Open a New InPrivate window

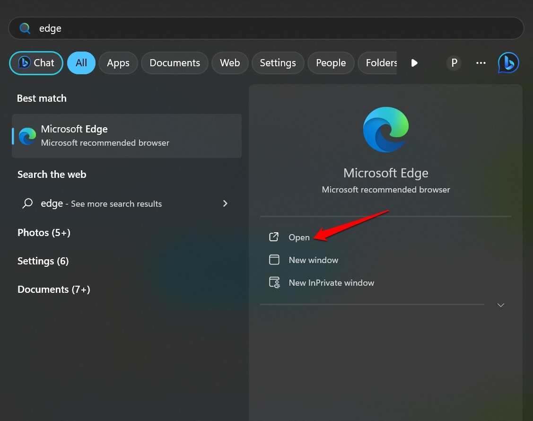coord(331,282)
